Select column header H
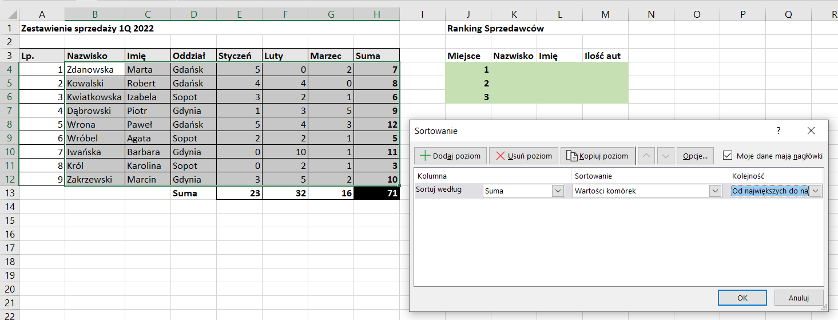The width and height of the screenshot is (838, 320). (x=376, y=14)
